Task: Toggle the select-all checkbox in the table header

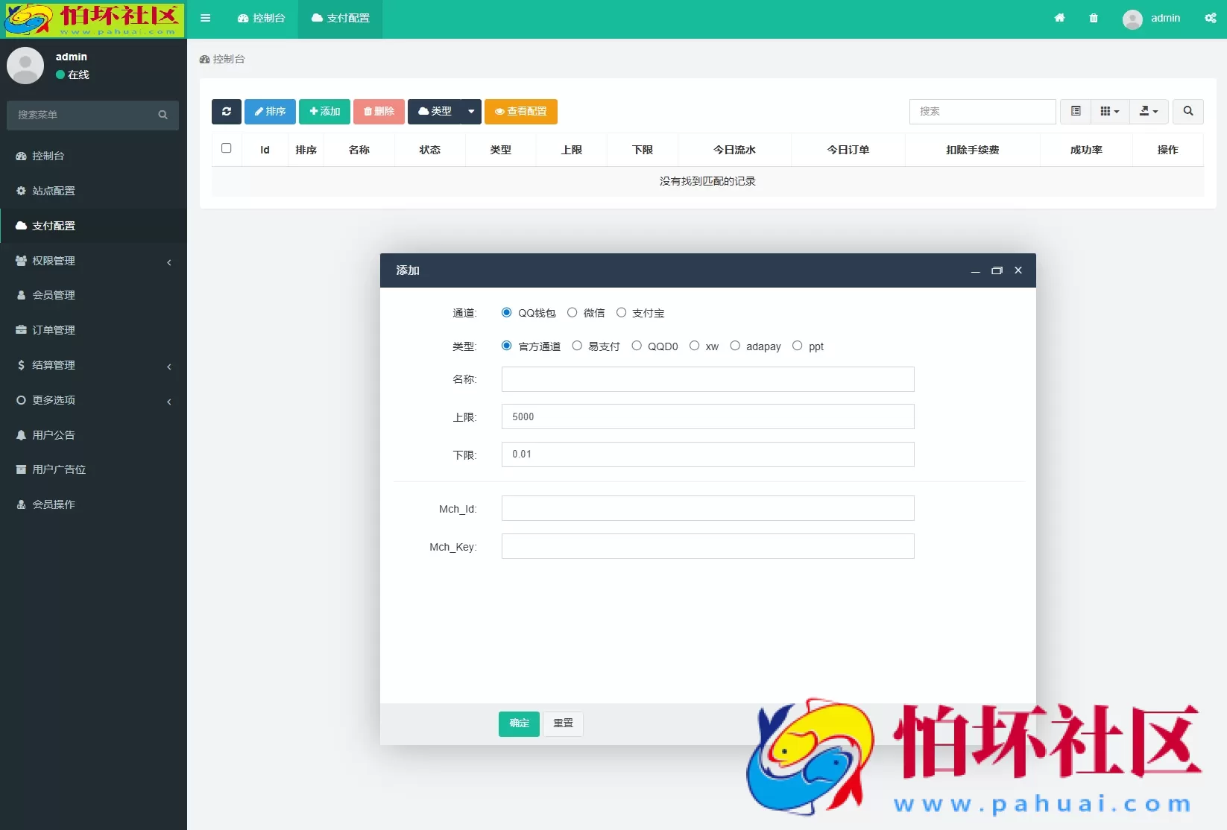Action: [227, 148]
